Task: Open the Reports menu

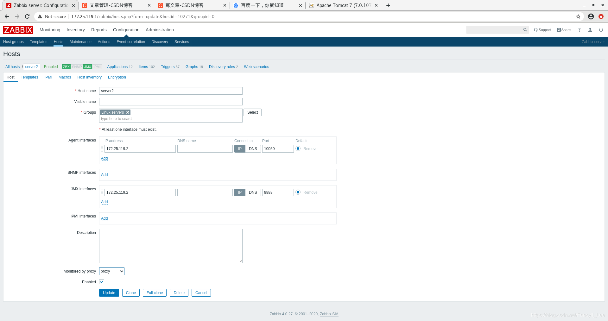Action: tap(99, 30)
